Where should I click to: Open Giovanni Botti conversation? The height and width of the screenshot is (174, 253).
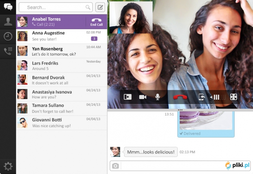click(x=62, y=123)
